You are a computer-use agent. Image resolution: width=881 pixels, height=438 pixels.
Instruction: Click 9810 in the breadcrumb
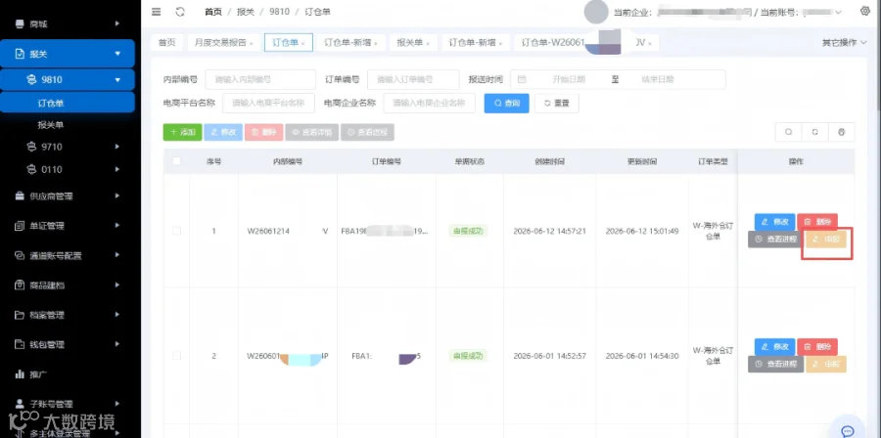click(279, 12)
